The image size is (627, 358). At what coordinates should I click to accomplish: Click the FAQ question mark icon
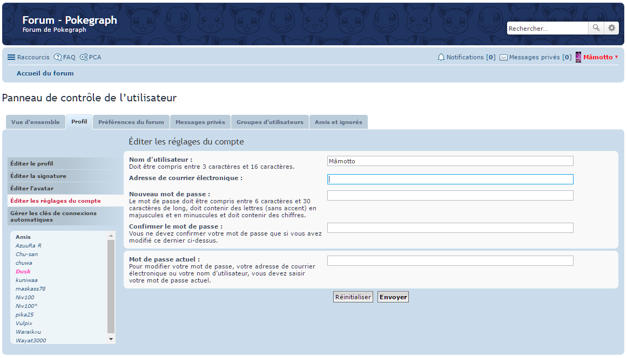click(x=58, y=57)
